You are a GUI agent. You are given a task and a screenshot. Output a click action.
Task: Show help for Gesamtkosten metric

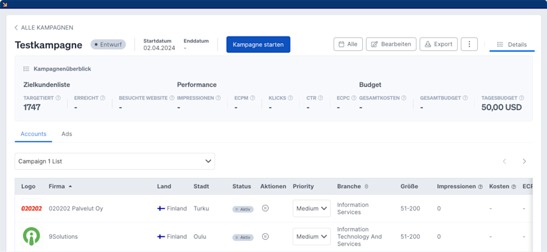[x=404, y=98]
